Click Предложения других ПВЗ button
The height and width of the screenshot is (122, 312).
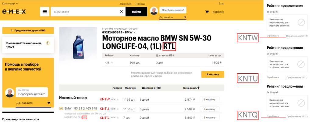28,30
